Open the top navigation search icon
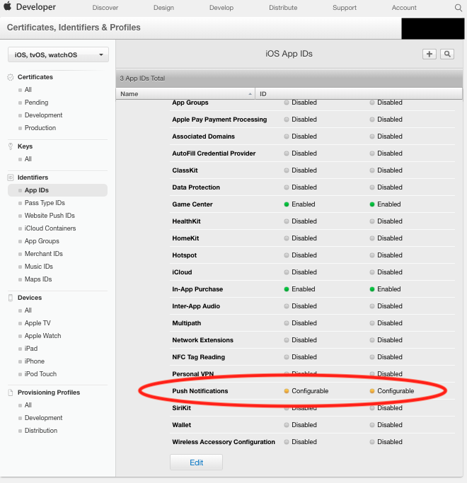467x483 pixels. pos(458,8)
